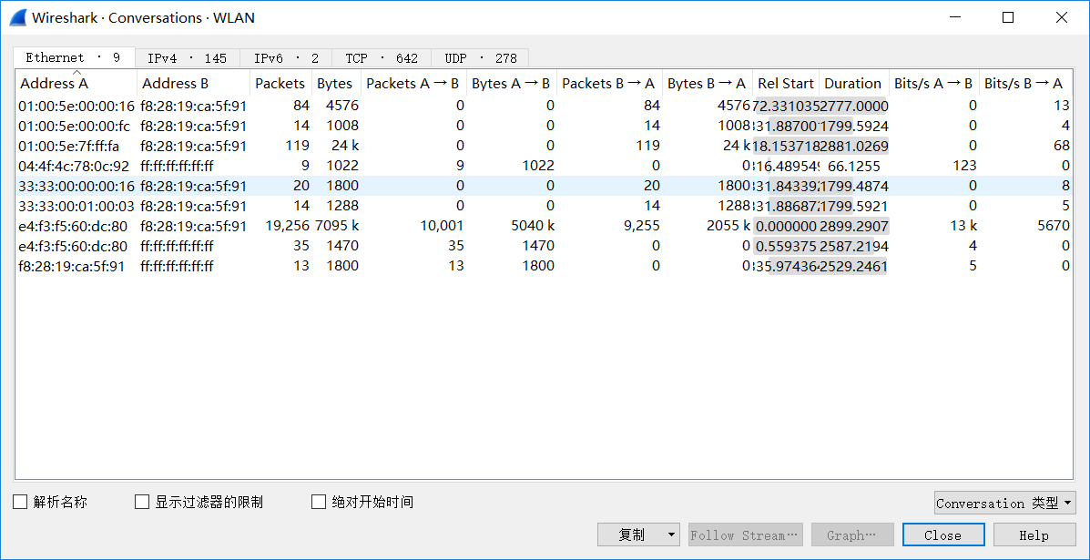Sort by Packets B → A header
This screenshot has height=560, width=1090.
[609, 84]
